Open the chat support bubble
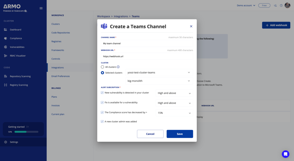The width and height of the screenshot is (294, 161). pyautogui.click(x=286, y=154)
